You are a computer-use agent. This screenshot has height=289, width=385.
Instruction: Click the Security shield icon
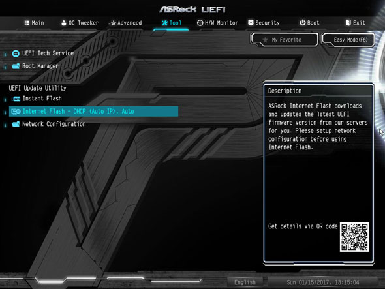[x=251, y=23]
